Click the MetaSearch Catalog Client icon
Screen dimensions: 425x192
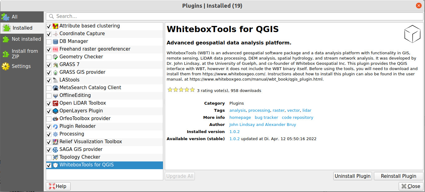[x=55, y=88]
